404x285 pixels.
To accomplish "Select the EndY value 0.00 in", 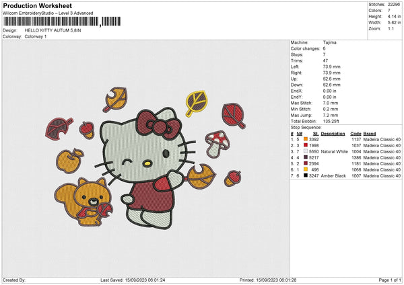I will point(329,97).
